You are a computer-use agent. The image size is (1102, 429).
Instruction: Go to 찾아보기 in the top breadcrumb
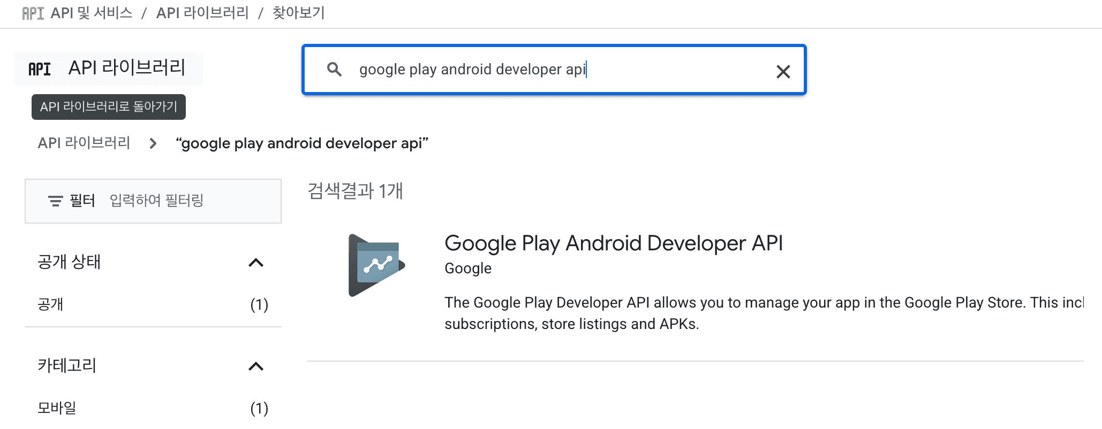point(299,13)
